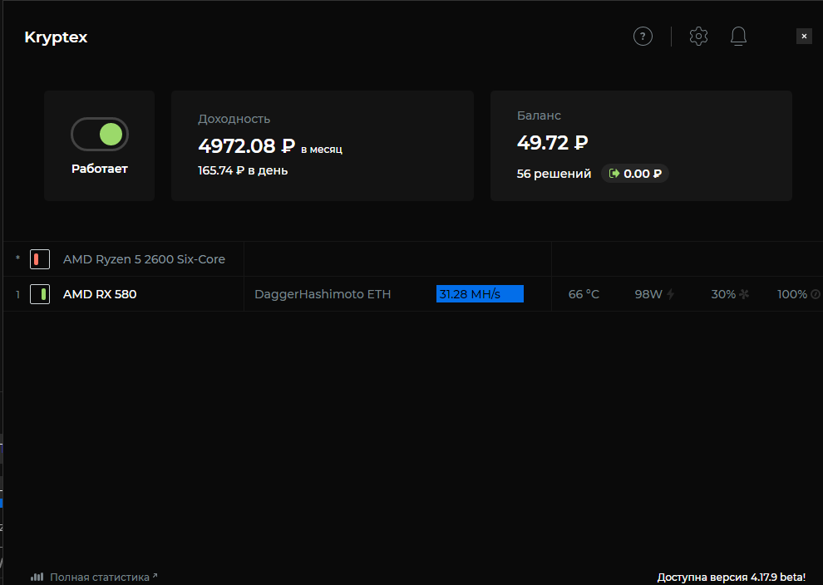
Task: Open settings via the gear icon
Action: click(698, 37)
